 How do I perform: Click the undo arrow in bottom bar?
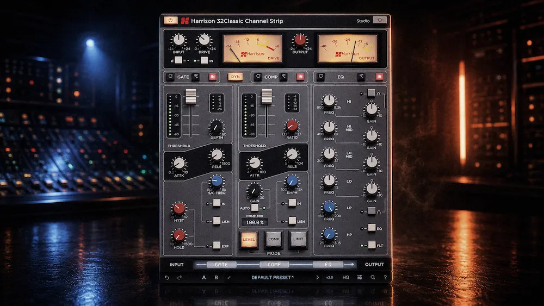167,277
